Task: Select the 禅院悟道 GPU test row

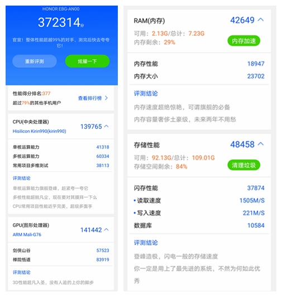Action: [61, 260]
